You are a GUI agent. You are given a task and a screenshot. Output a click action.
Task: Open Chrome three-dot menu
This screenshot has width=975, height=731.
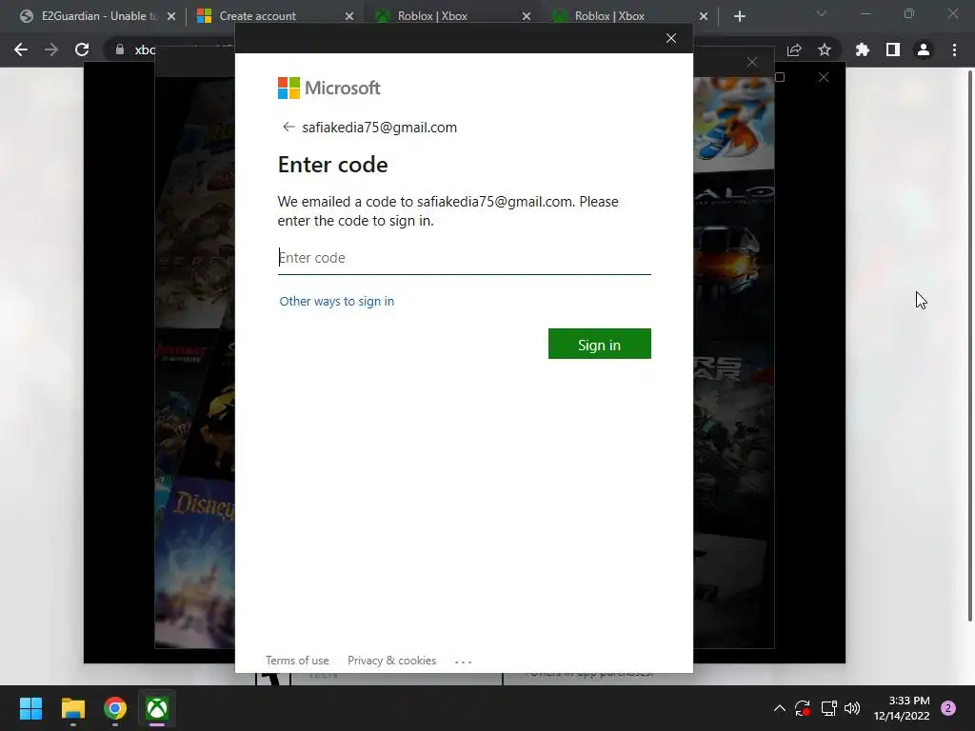(x=954, y=49)
